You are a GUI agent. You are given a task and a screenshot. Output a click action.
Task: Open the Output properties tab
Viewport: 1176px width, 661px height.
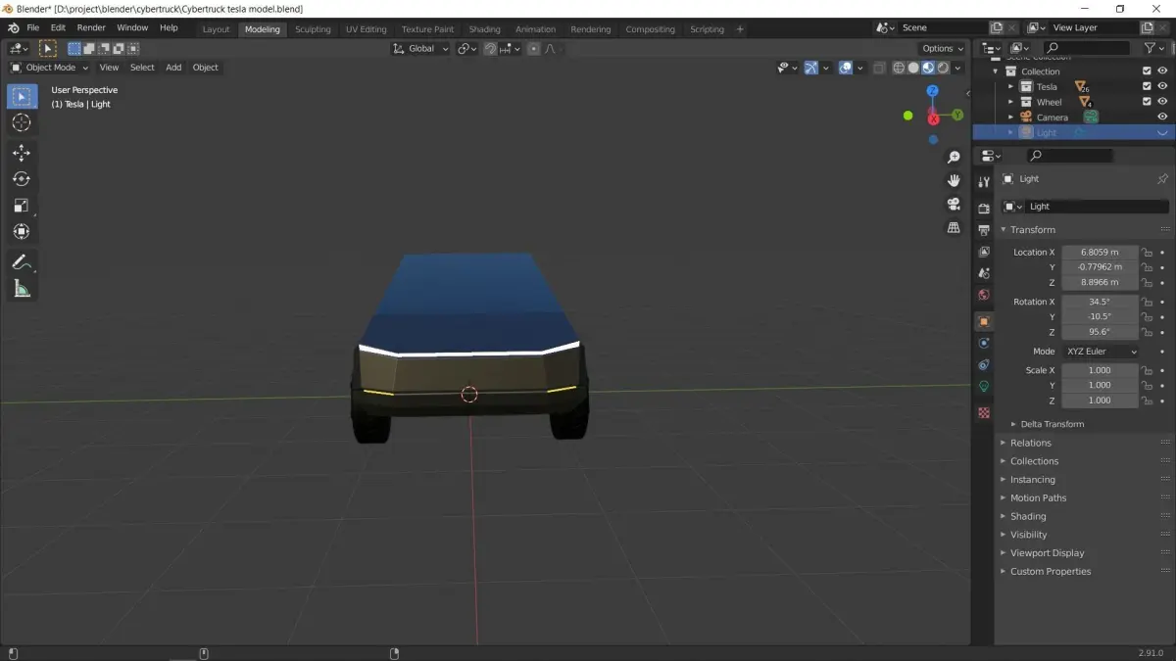click(984, 230)
